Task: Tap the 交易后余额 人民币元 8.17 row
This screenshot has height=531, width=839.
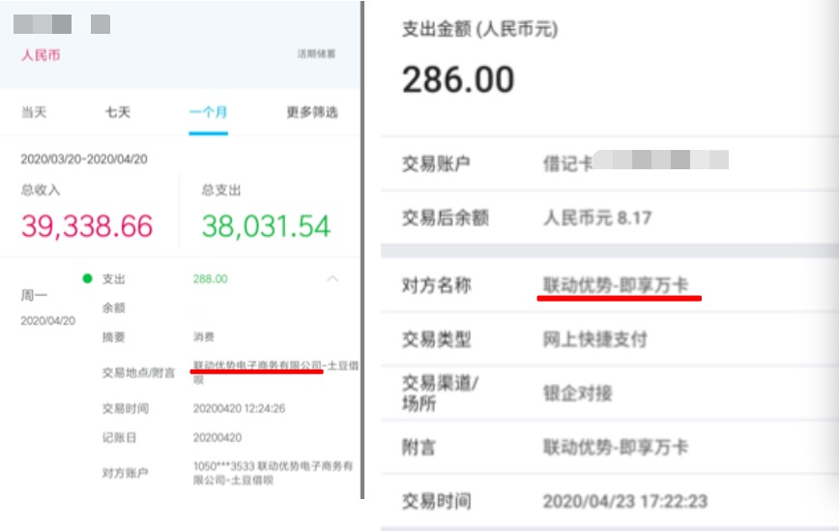Action: click(596, 218)
